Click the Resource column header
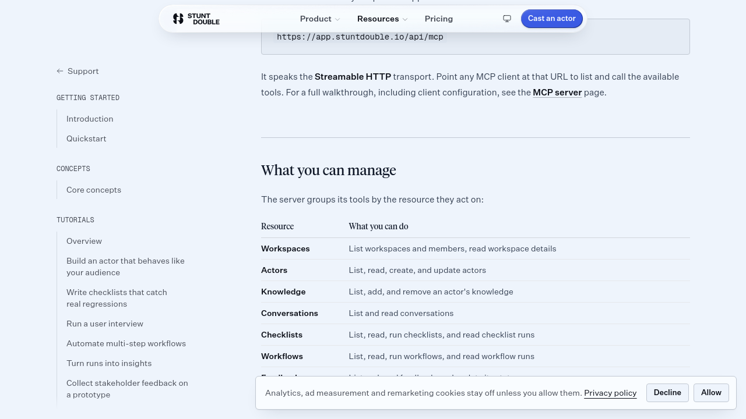 coord(277,226)
